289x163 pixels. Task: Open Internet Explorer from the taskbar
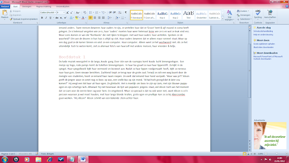coord(49,159)
